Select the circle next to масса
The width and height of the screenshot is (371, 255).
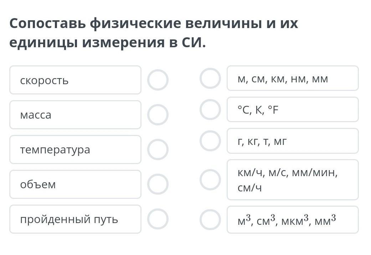tap(158, 115)
